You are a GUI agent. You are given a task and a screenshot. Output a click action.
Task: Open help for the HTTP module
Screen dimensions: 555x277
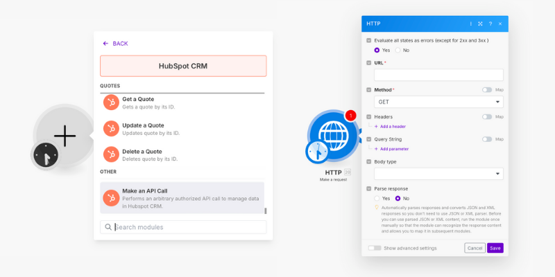pyautogui.click(x=490, y=24)
